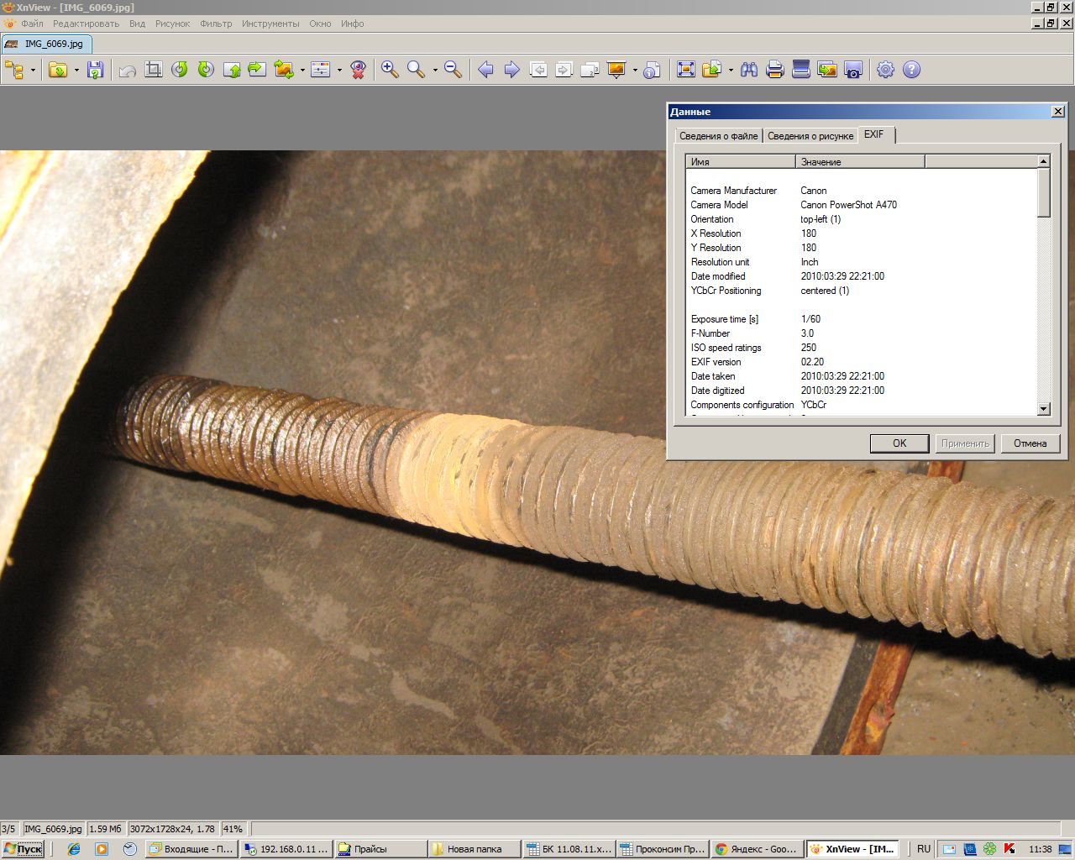Image resolution: width=1075 pixels, height=860 pixels.
Task: Toggle fullscreen view icon
Action: 686,70
